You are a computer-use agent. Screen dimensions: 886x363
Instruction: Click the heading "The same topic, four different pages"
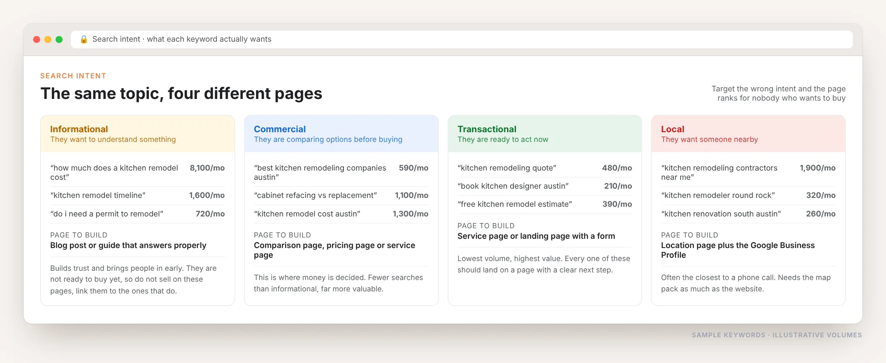tap(181, 93)
